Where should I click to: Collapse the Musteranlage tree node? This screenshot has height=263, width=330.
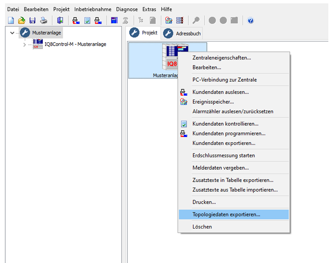[12, 33]
